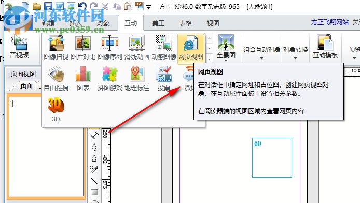Switch to the 视图 ribbon tab
360x203 pixels.
click(213, 23)
